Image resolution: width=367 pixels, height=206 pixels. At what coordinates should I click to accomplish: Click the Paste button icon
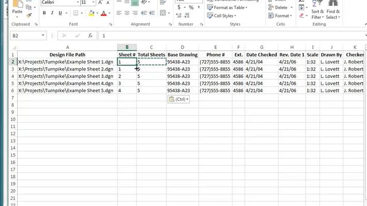(17, 4)
